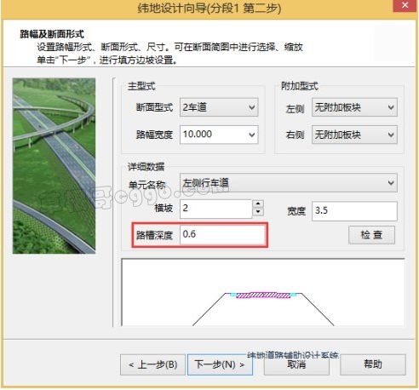Screen dimensions: 419x390
Task: Decrease 横坡 value with down spinner arrow
Action: [258, 212]
